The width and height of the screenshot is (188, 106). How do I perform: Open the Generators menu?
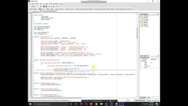click(56, 4)
